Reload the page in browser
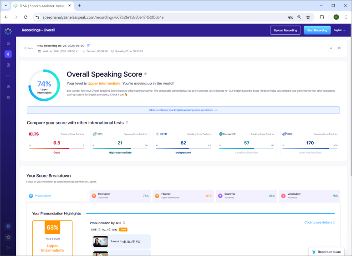This screenshot has height=256, width=352. tap(26, 17)
